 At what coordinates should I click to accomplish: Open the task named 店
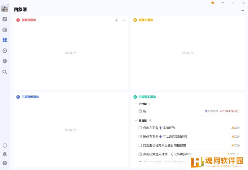(144, 111)
